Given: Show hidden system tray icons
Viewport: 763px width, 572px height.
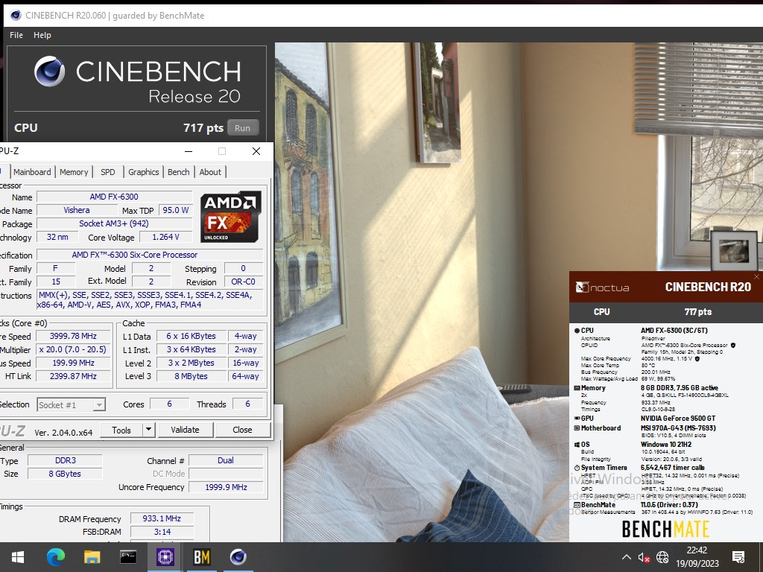Looking at the screenshot, I should (x=627, y=557).
